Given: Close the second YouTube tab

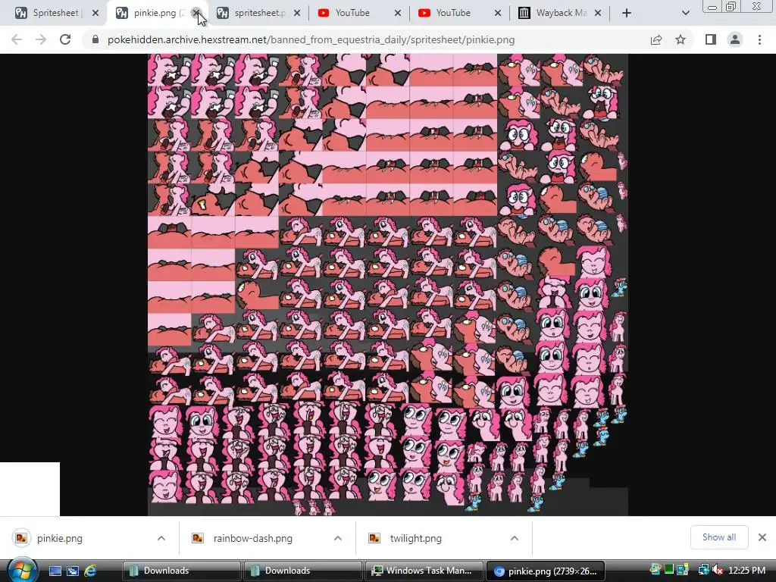Looking at the screenshot, I should pyautogui.click(x=498, y=13).
